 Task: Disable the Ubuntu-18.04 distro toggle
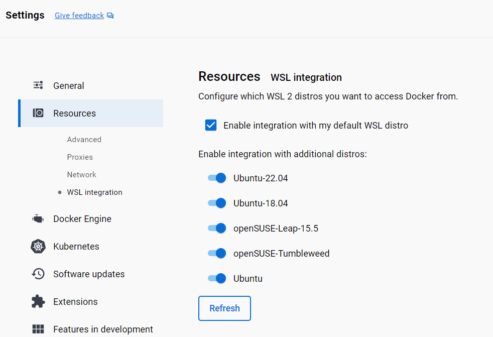[x=217, y=203]
